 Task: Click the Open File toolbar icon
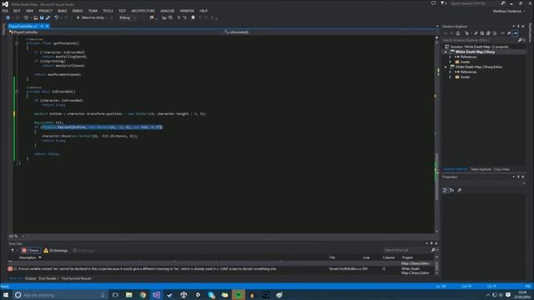click(x=35, y=17)
